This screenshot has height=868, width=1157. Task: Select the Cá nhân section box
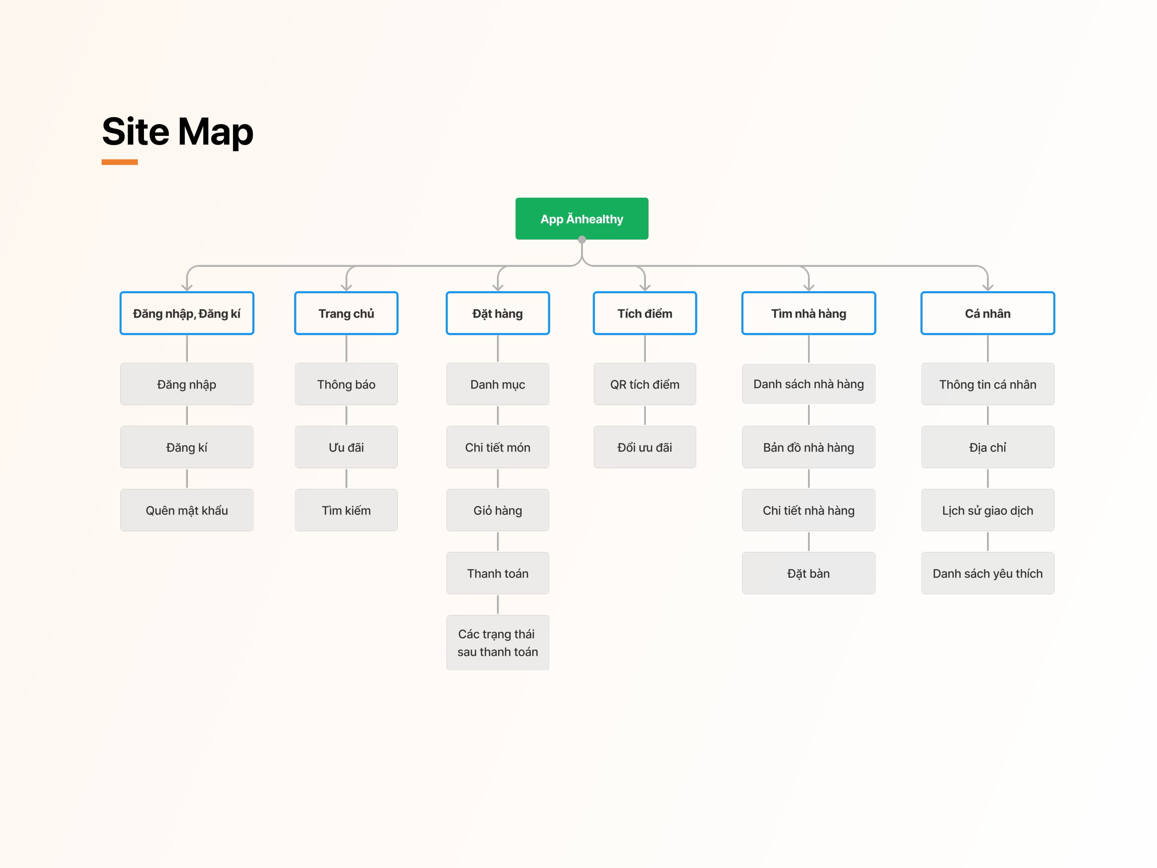987,314
